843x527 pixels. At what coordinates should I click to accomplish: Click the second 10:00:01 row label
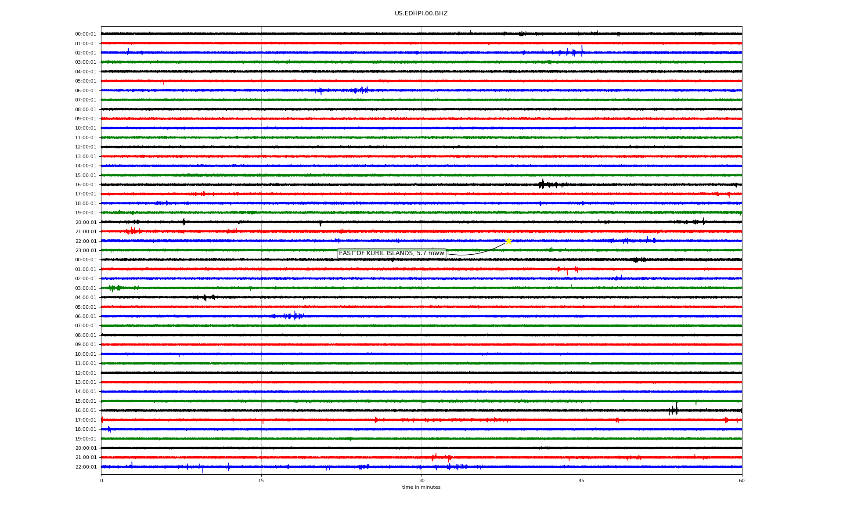click(86, 354)
